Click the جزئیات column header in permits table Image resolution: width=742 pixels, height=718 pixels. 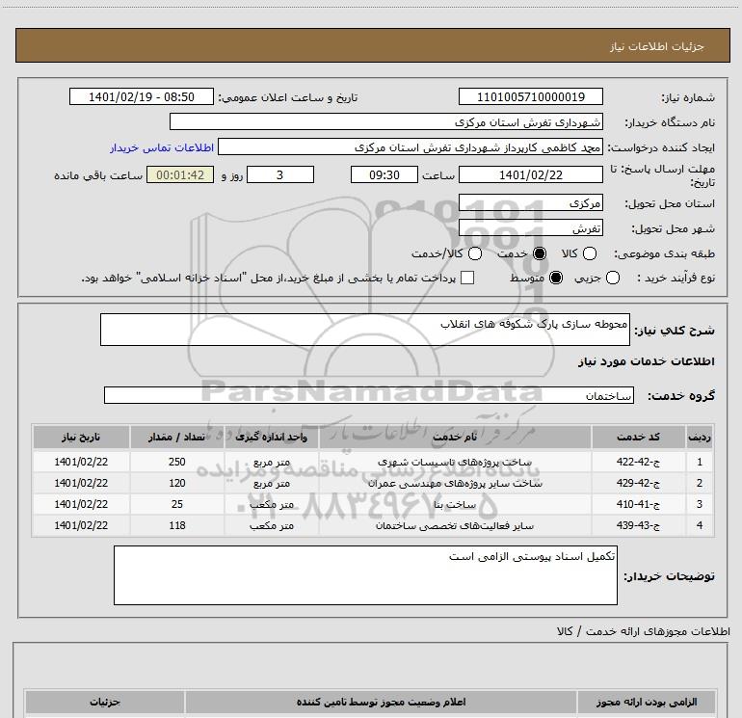pos(105,702)
